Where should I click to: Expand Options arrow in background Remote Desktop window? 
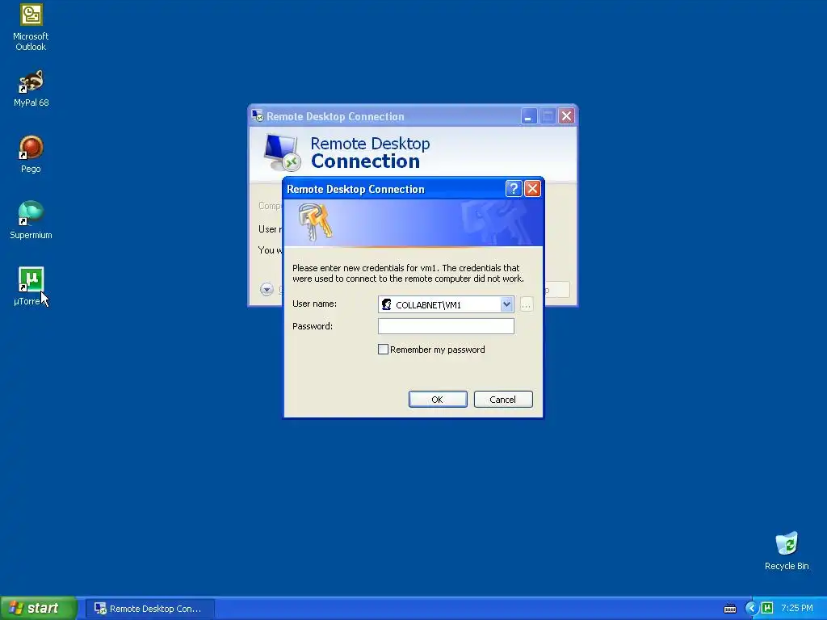pos(267,289)
